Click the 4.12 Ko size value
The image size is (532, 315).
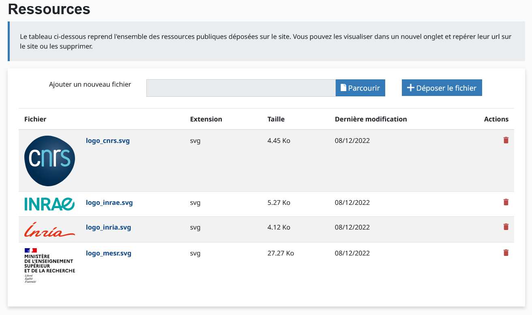(279, 227)
